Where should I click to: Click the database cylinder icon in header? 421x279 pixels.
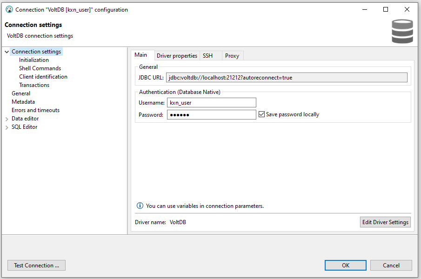[402, 31]
